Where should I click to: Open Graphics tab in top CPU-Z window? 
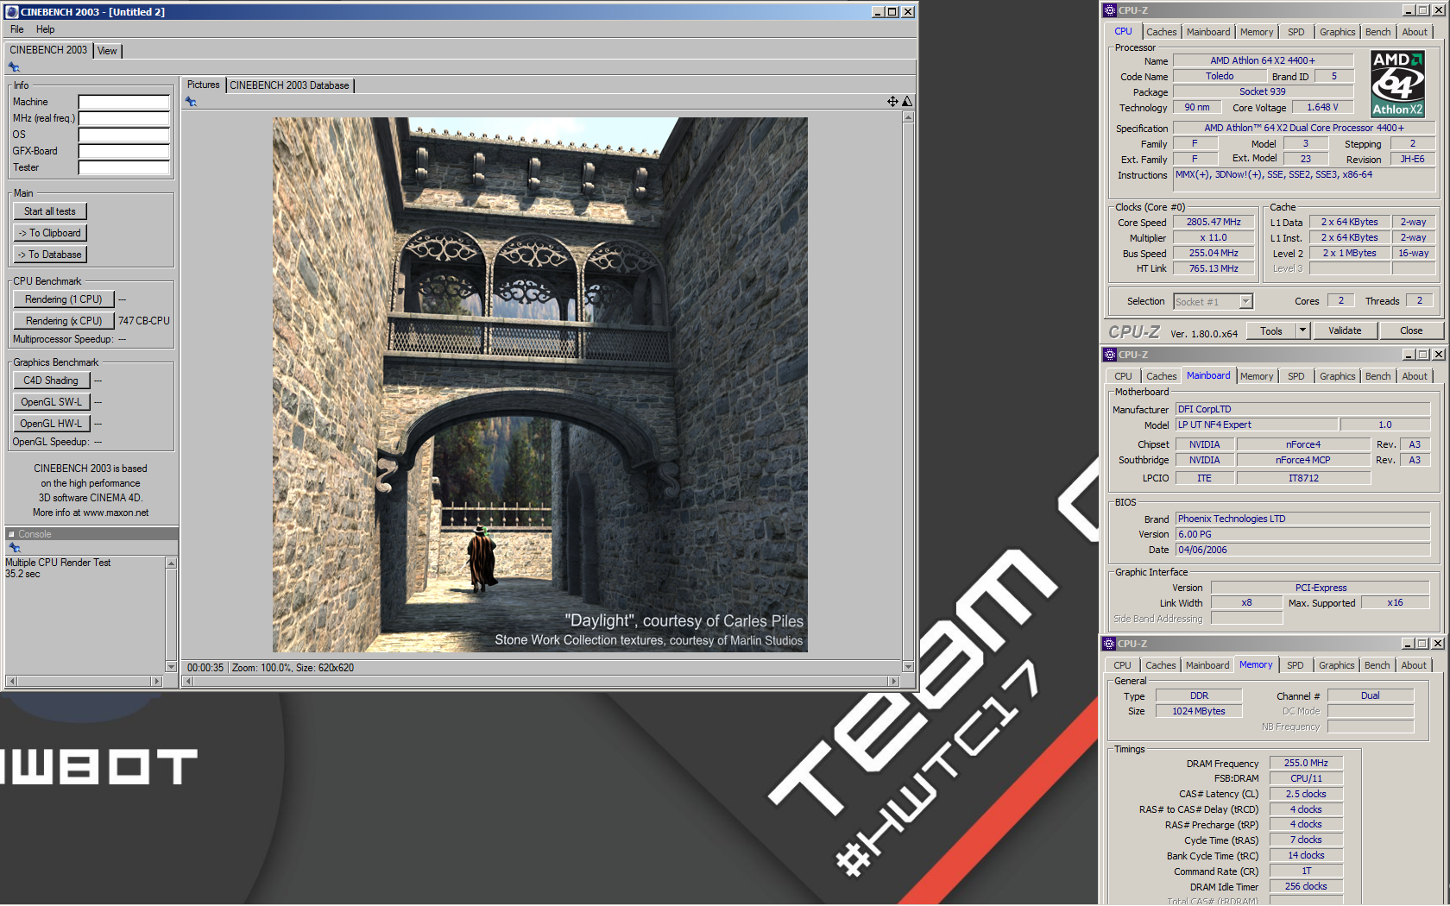point(1337,32)
